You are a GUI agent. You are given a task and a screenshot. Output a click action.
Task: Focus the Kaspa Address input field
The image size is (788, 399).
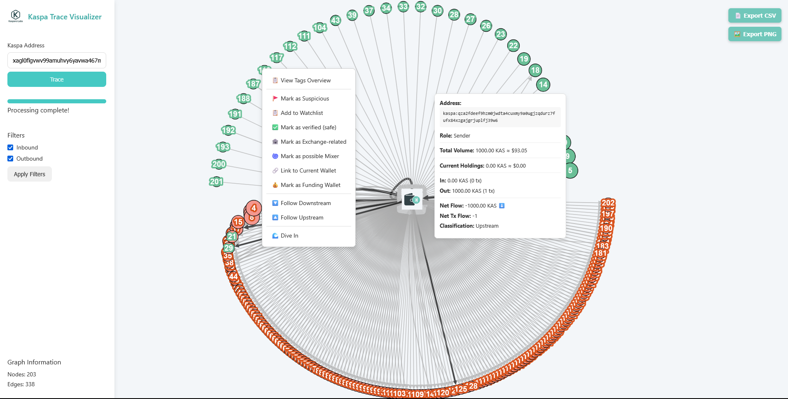[x=57, y=61]
